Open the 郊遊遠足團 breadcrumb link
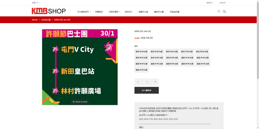Image resolution: width=259 pixels, height=129 pixels. (46, 20)
